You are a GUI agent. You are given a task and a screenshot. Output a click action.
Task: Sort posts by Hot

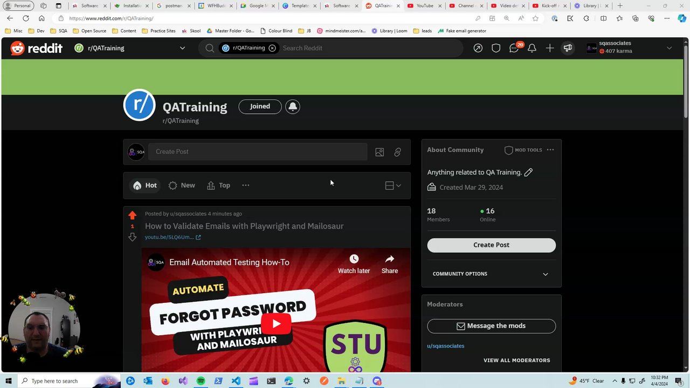pyautogui.click(x=144, y=185)
